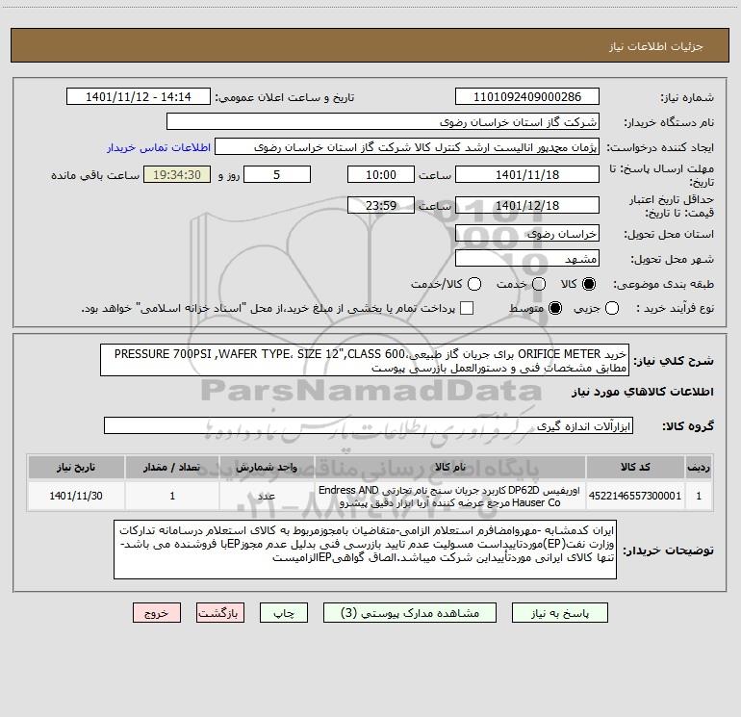Select the کالا/خدمت radio button

click(474, 284)
